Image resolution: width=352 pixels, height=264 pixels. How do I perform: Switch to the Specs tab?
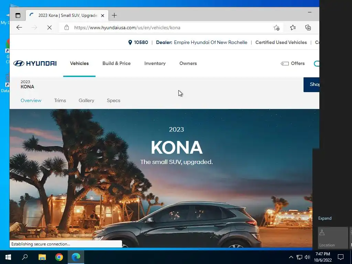tap(113, 100)
